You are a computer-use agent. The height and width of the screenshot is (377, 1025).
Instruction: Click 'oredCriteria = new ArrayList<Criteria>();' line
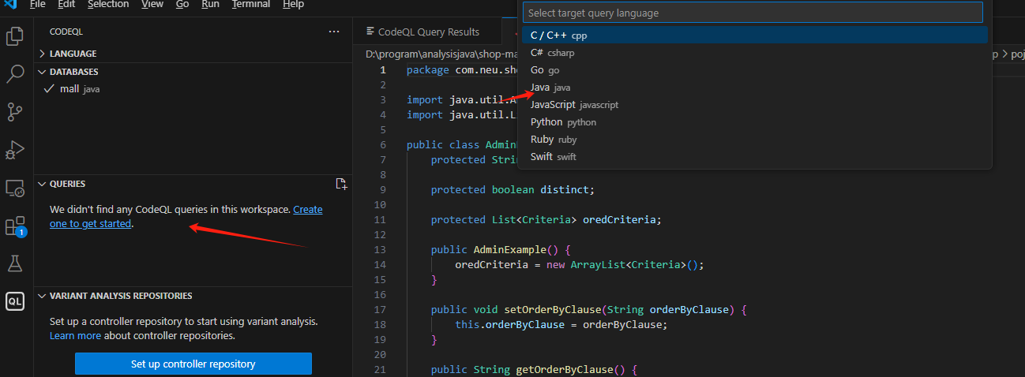(579, 264)
